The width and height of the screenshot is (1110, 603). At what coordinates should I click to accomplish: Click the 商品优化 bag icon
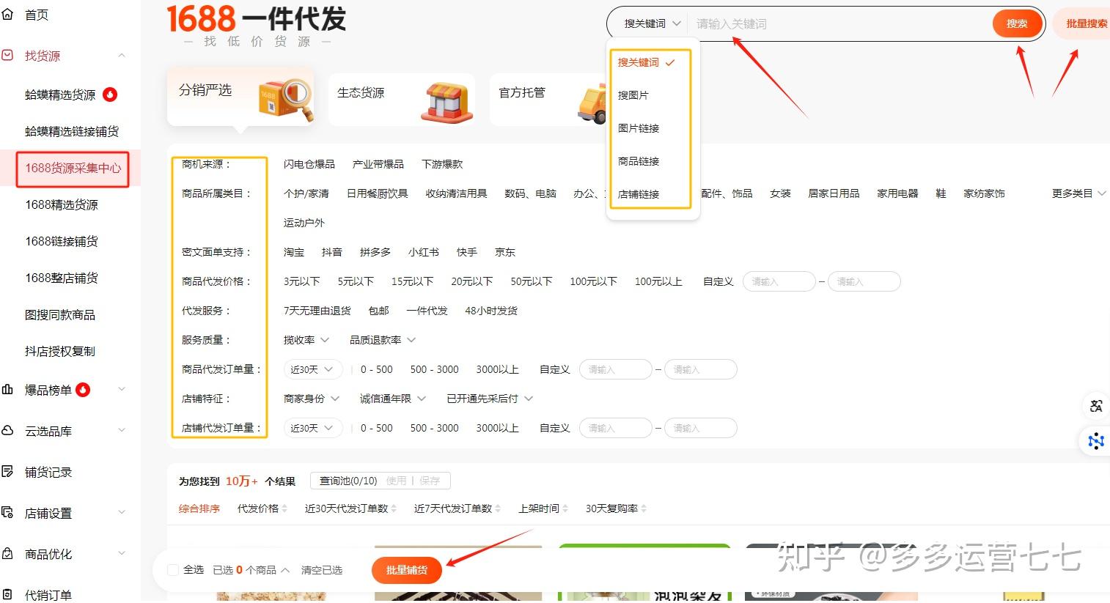(x=7, y=554)
